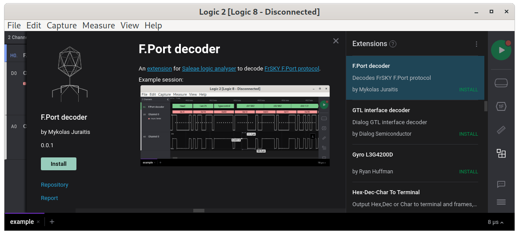
Task: Click the 'Decodes FrSKY F.Port protocol' description
Action: click(391, 78)
